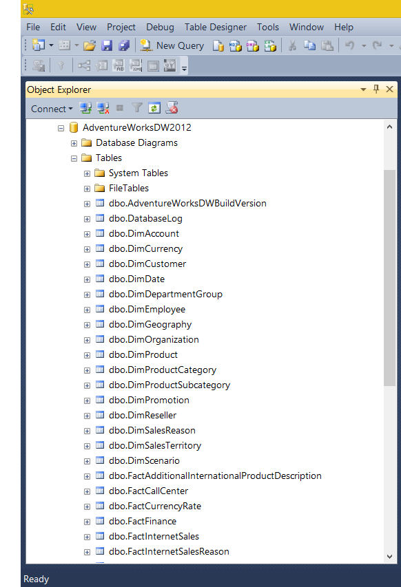401x587 pixels.
Task: Click the Manage Check Constraints icon
Action: (153, 66)
